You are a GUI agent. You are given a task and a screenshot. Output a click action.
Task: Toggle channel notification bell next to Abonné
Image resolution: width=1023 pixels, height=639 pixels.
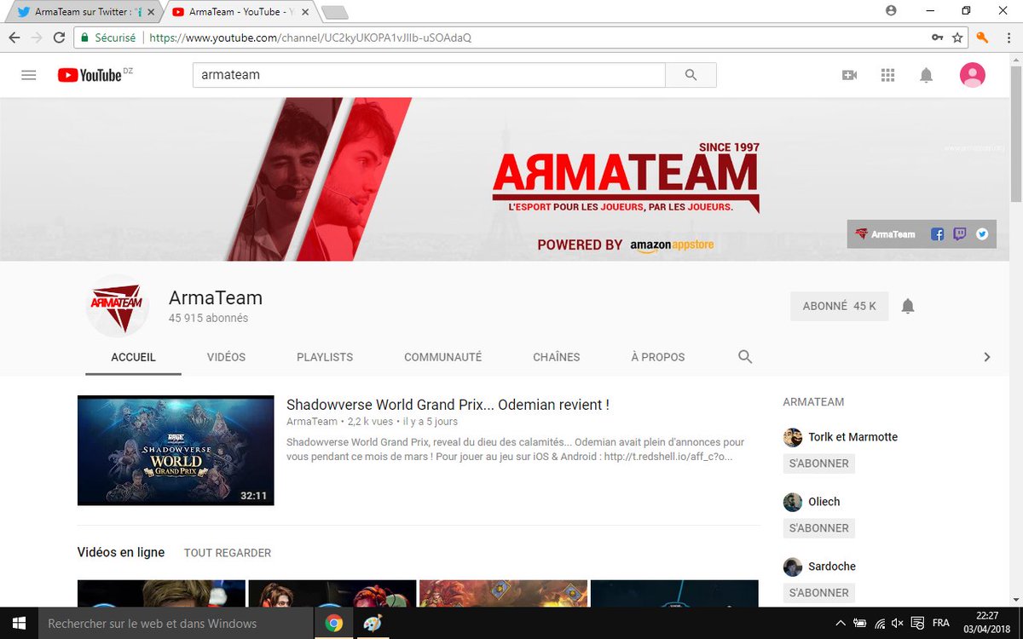point(908,306)
